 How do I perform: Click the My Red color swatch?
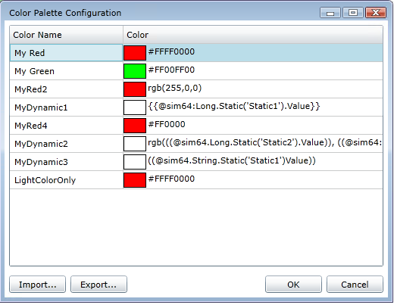point(135,53)
